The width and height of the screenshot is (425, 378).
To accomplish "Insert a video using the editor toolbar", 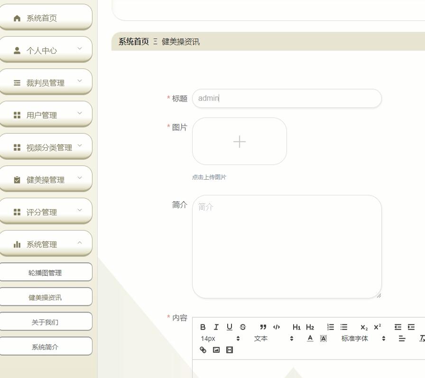I will [229, 350].
